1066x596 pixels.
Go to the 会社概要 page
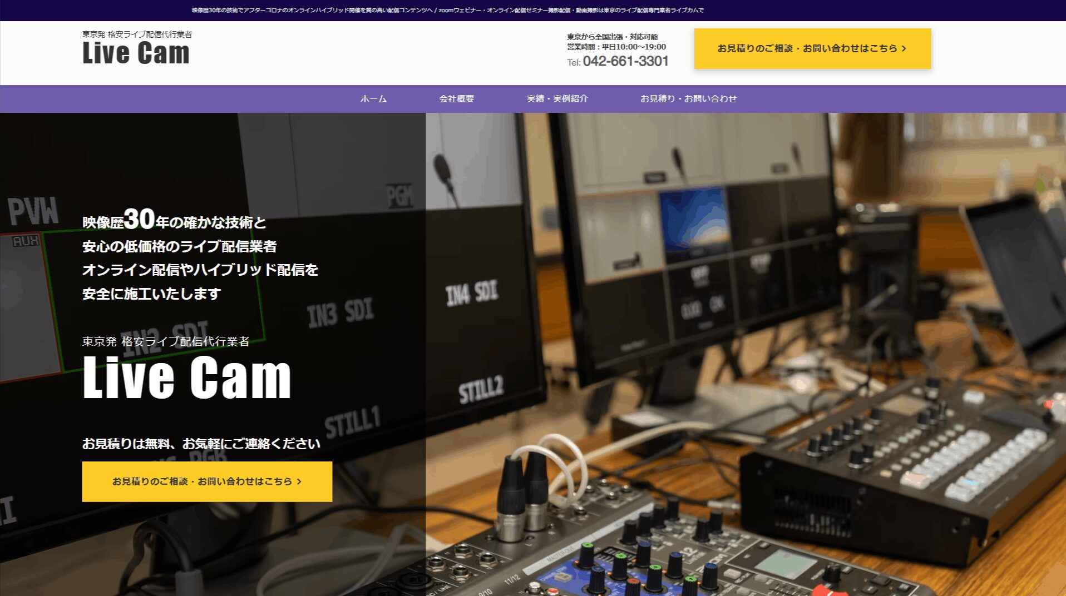click(x=456, y=99)
